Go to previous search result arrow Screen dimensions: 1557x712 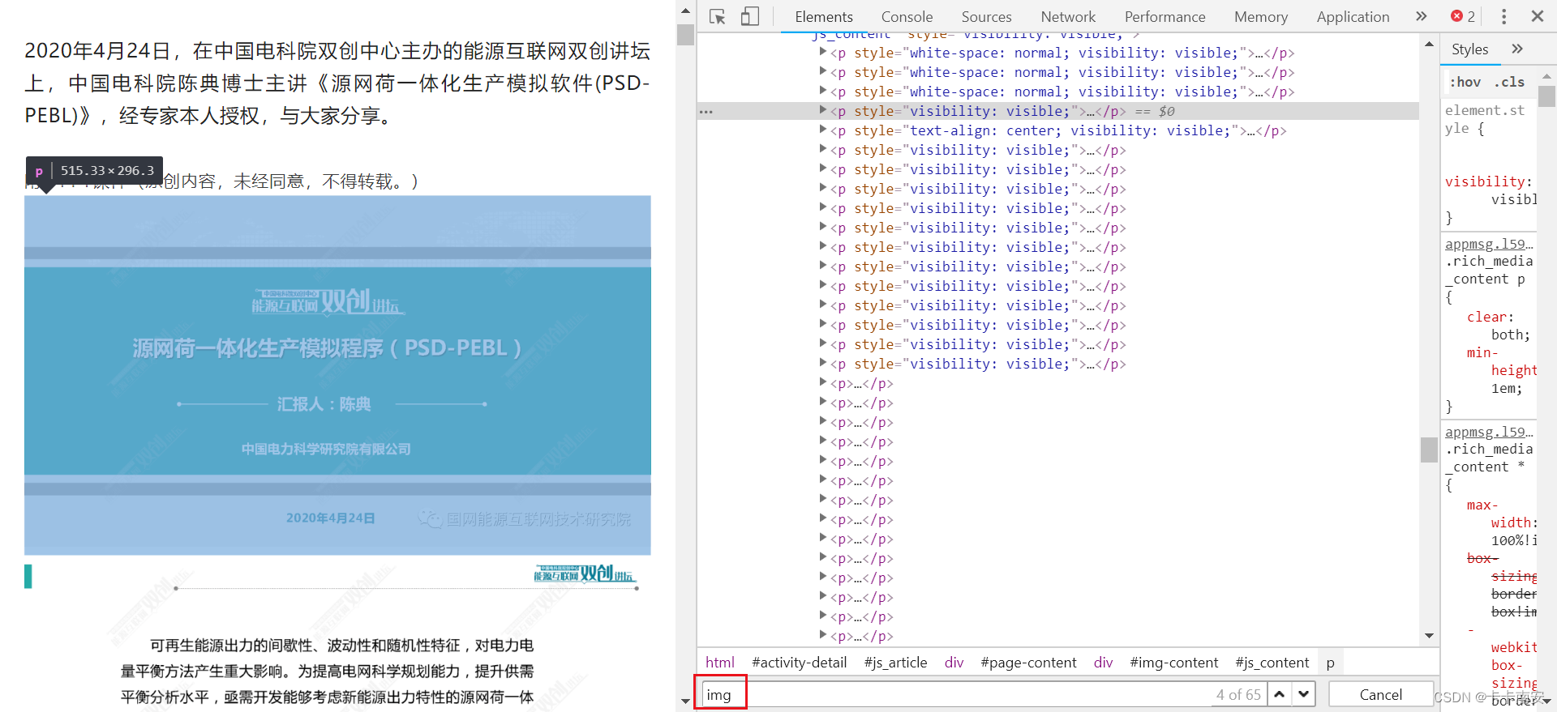[1280, 694]
